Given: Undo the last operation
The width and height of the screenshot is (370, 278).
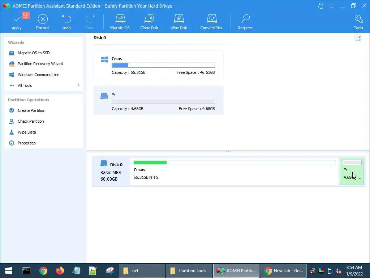Looking at the screenshot, I should (x=66, y=22).
